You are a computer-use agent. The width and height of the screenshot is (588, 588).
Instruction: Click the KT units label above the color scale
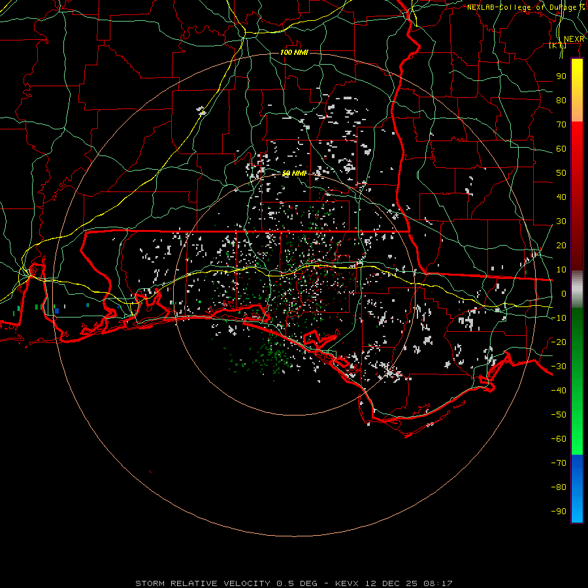click(558, 46)
